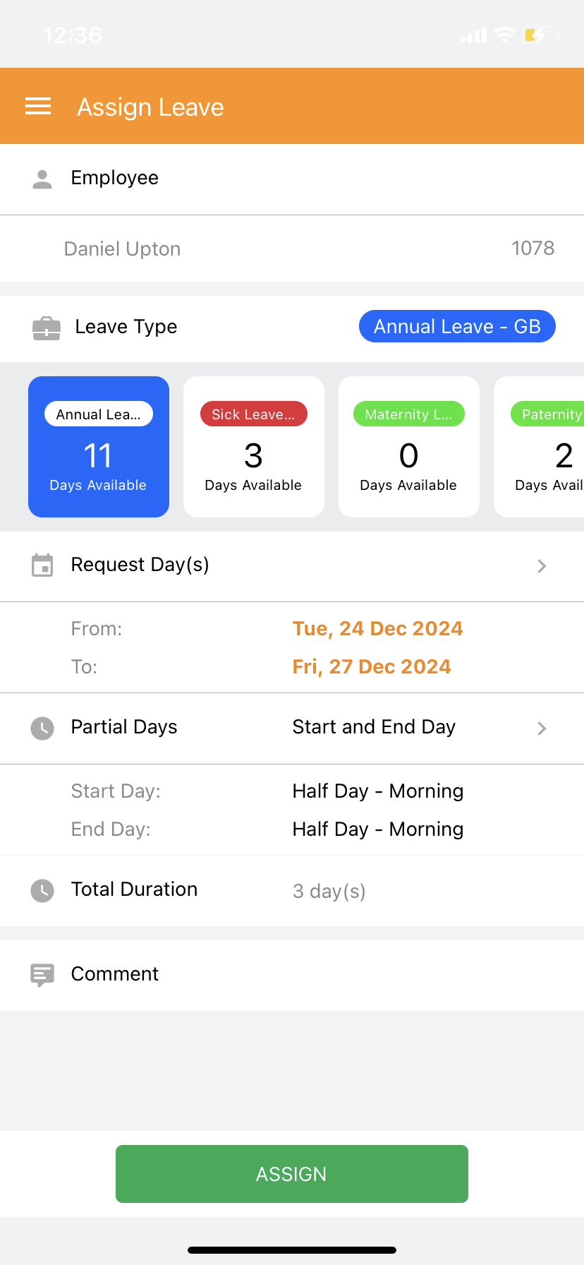Viewport: 584px width, 1265px height.
Task: Tap the battery status icon
Action: 540,35
